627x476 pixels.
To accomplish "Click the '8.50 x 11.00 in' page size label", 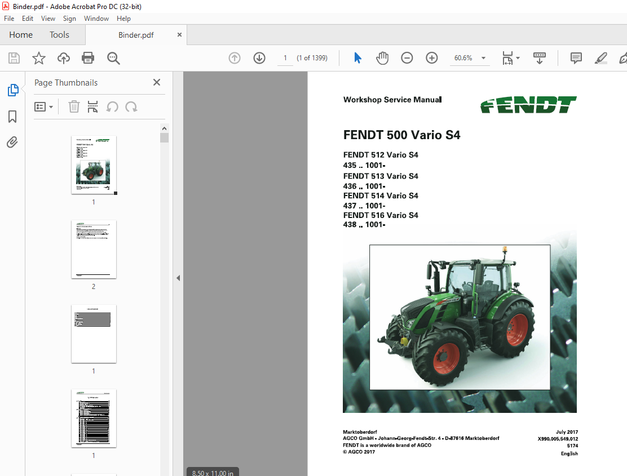I will pos(213,473).
